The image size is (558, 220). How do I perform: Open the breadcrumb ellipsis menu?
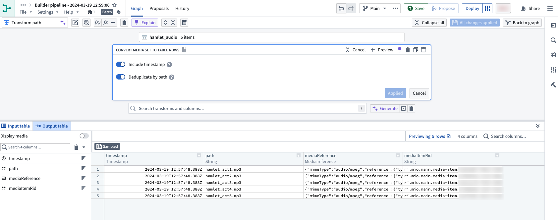click(23, 5)
